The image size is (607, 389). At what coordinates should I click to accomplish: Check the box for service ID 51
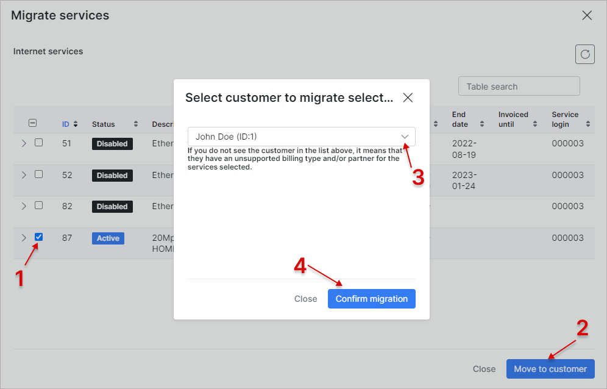coord(39,143)
